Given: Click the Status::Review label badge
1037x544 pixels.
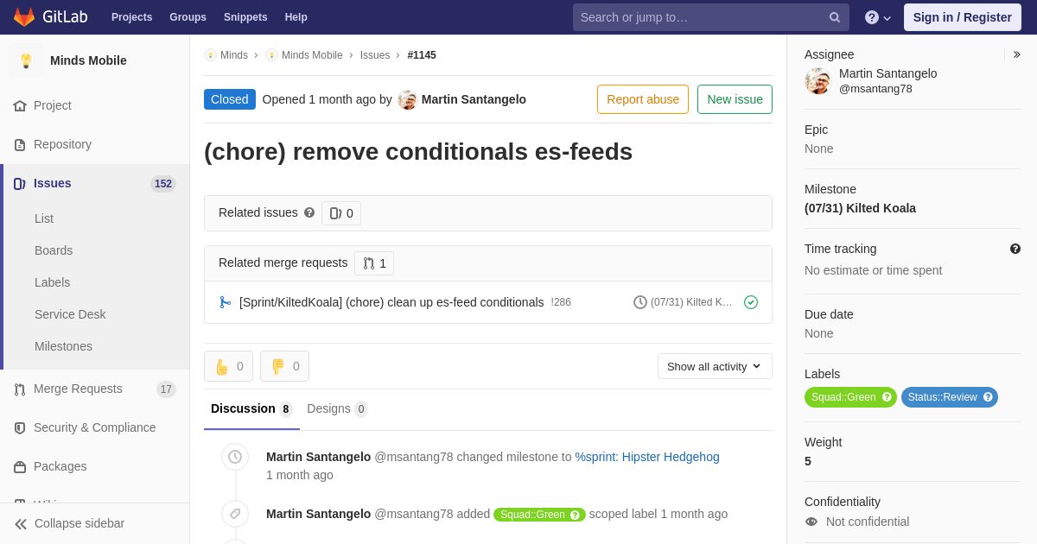Looking at the screenshot, I should (941, 397).
